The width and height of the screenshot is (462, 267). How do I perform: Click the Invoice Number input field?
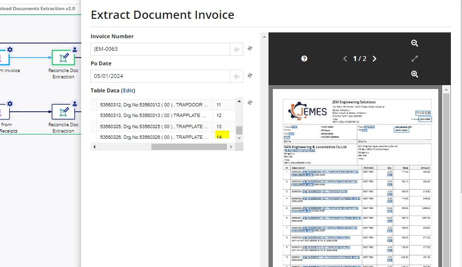click(160, 49)
